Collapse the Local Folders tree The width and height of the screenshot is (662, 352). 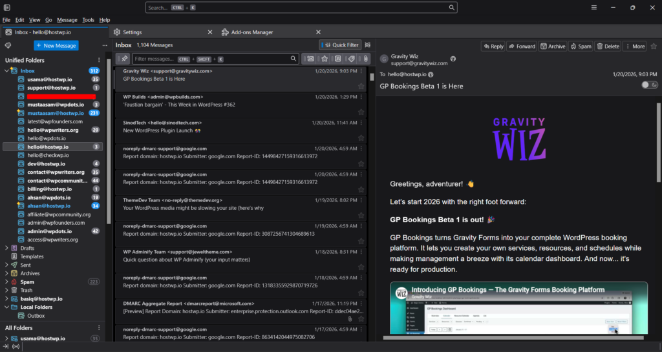(x=6, y=307)
